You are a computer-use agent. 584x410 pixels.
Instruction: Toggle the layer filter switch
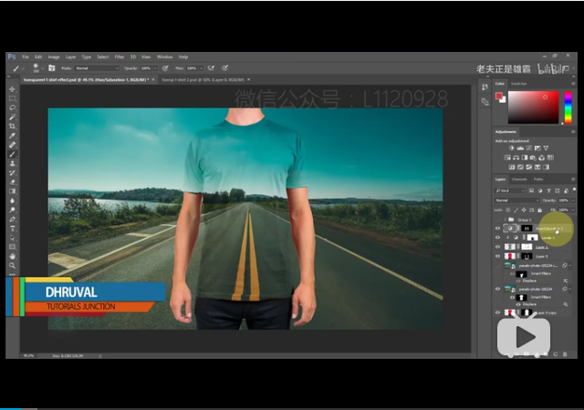click(x=574, y=190)
